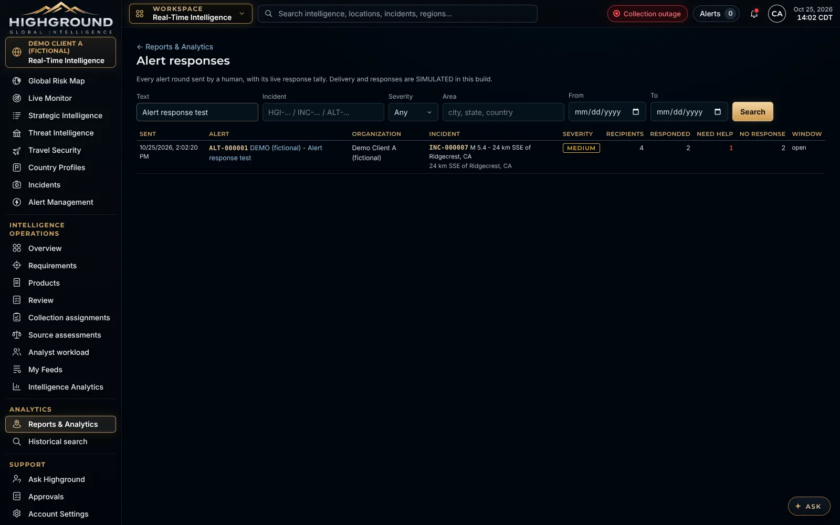Screen dimensions: 840x525
Task: Open the Alerts 0 counter button
Action: pyautogui.click(x=716, y=14)
